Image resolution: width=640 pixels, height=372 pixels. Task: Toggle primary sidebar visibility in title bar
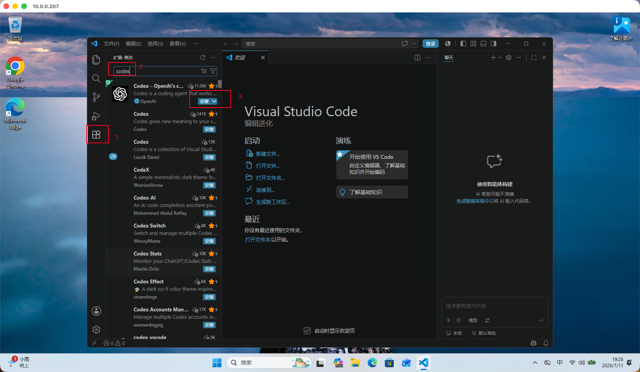[x=463, y=43]
